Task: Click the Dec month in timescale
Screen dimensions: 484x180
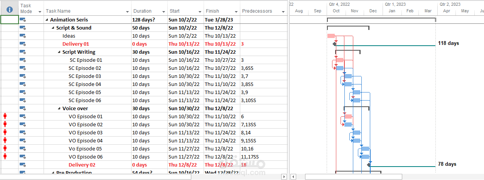Action: [x=373, y=11]
